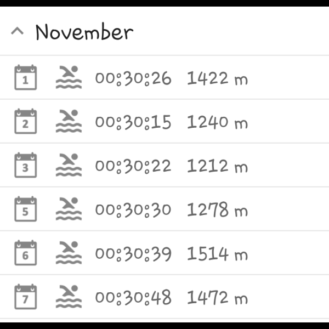Collapse the November section chevron
Screen dimensions: 329x329
(x=18, y=32)
